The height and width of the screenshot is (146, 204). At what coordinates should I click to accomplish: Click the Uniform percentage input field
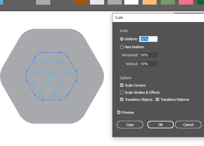coord(148,39)
